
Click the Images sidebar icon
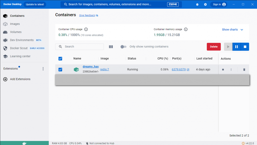tap(5, 24)
